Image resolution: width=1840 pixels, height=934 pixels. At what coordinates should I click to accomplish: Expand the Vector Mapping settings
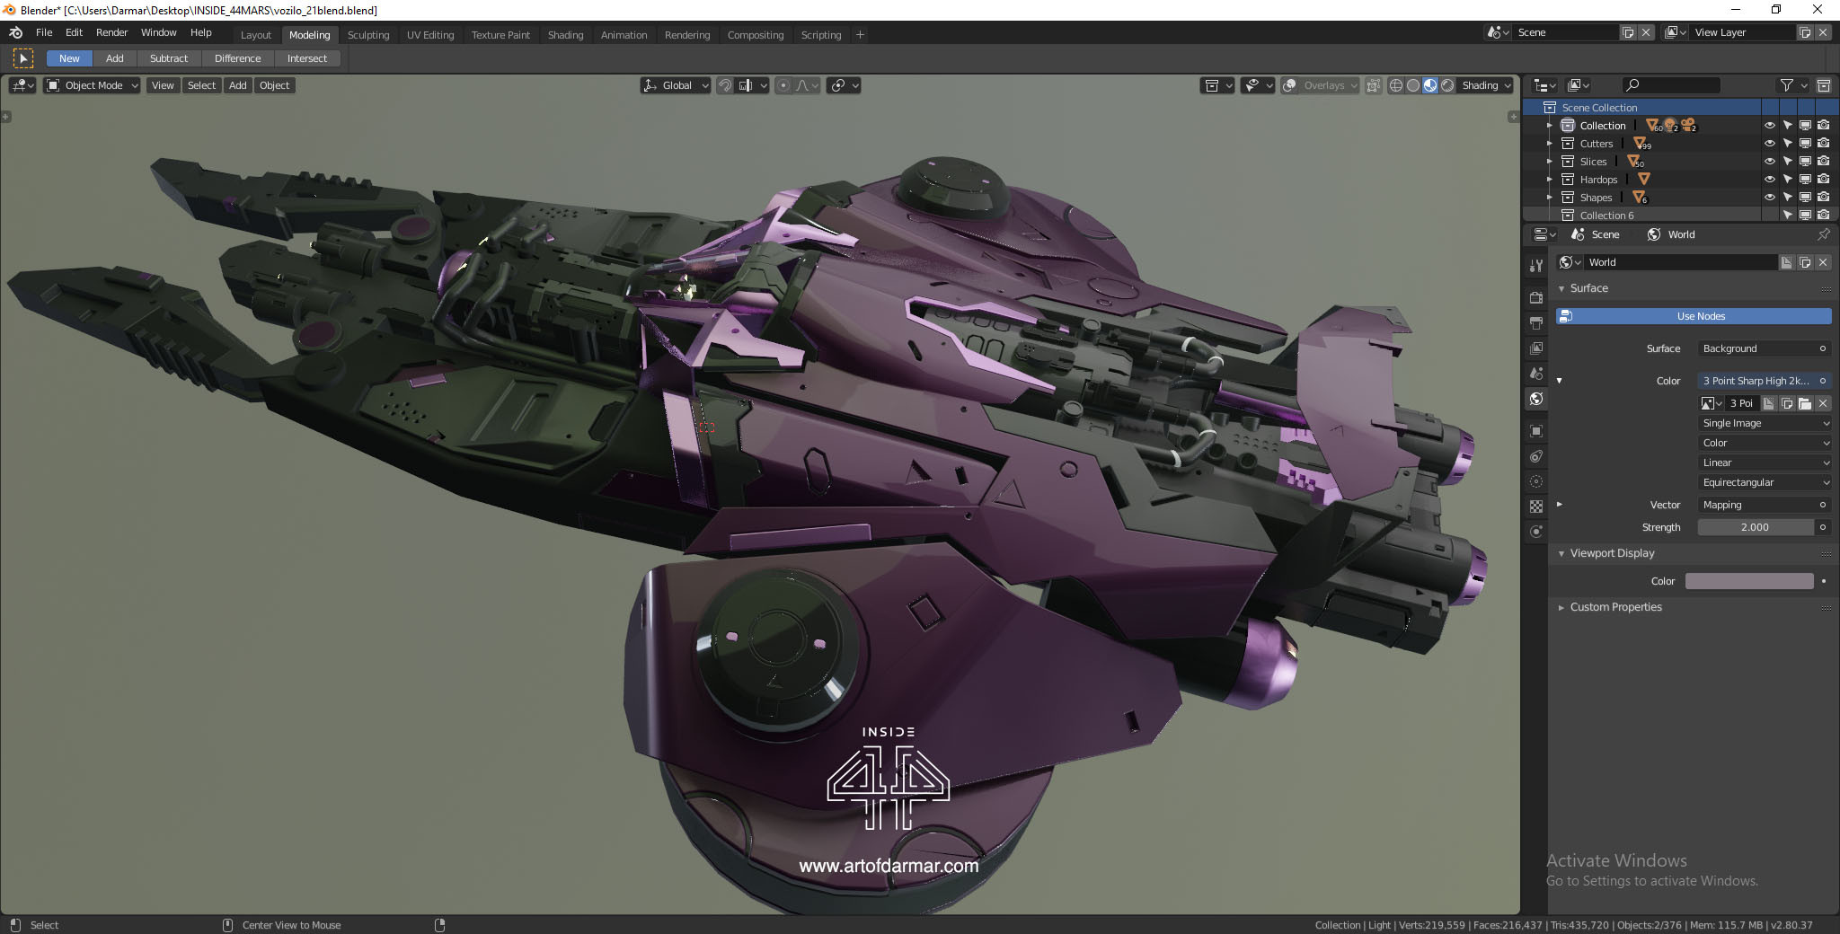click(1559, 505)
